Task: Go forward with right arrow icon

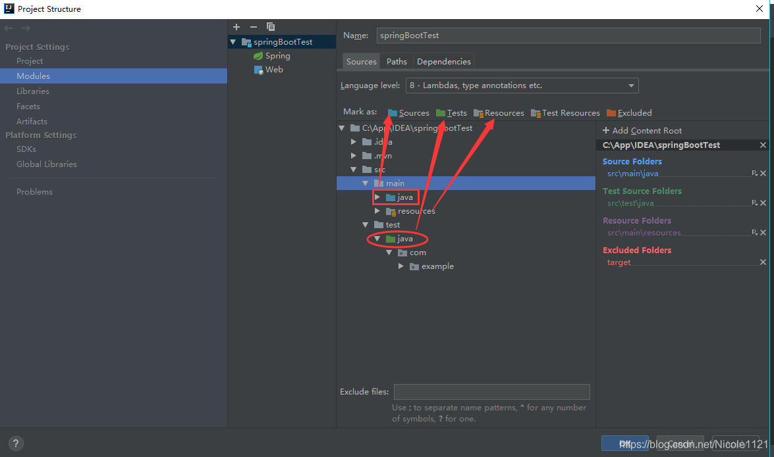Action: point(26,28)
